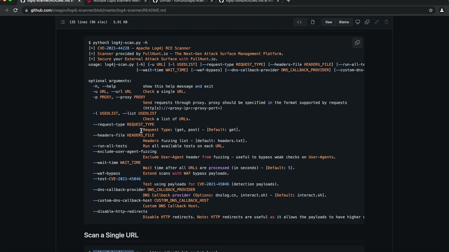
Task: Focus the address bar URL
Action: (x=98, y=10)
